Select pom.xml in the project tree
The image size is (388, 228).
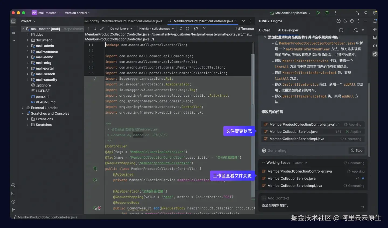coord(42,96)
